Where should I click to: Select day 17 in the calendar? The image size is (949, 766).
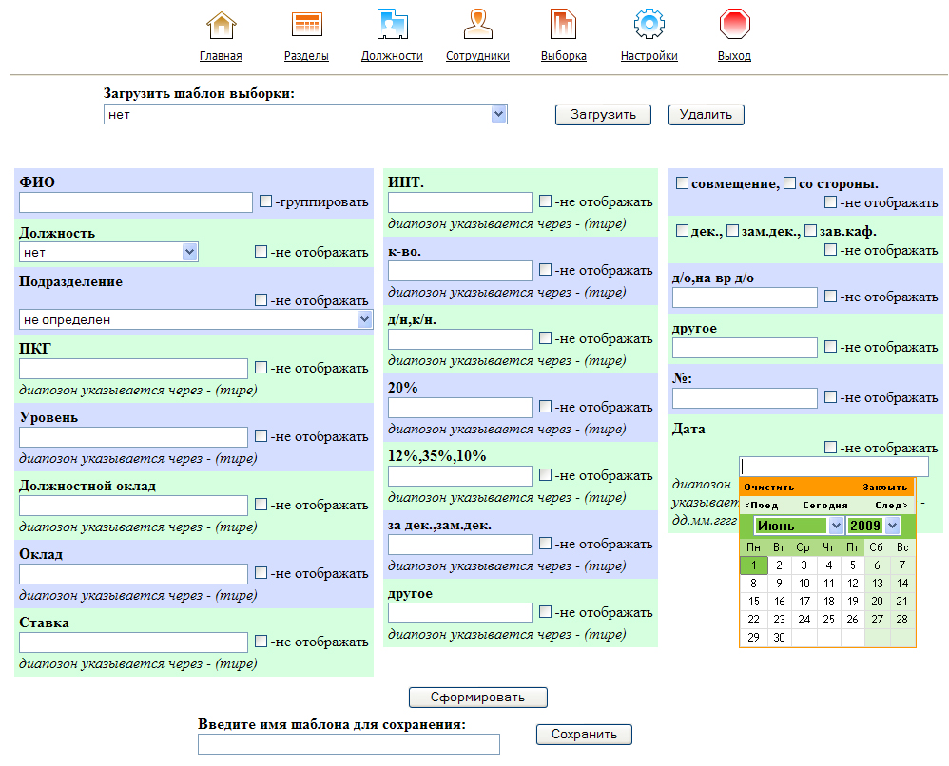tap(804, 601)
